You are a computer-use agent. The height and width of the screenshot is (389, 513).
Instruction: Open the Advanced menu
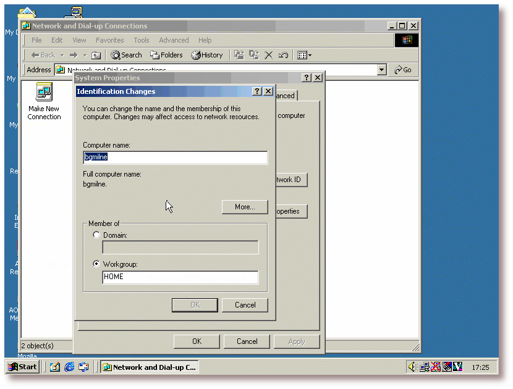coord(174,40)
